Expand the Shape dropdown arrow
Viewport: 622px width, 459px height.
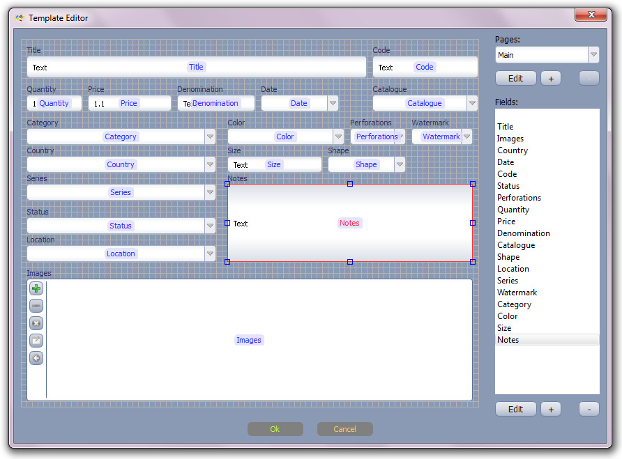(400, 164)
